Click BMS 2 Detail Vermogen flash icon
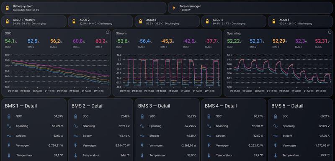 pyautogui.click(x=75, y=146)
